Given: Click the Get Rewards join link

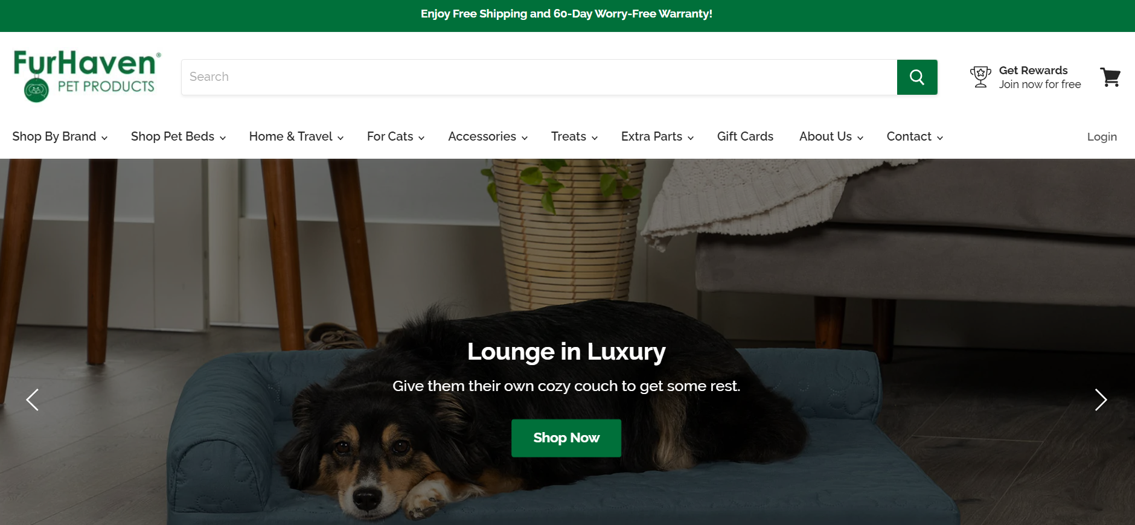Looking at the screenshot, I should 1040,77.
